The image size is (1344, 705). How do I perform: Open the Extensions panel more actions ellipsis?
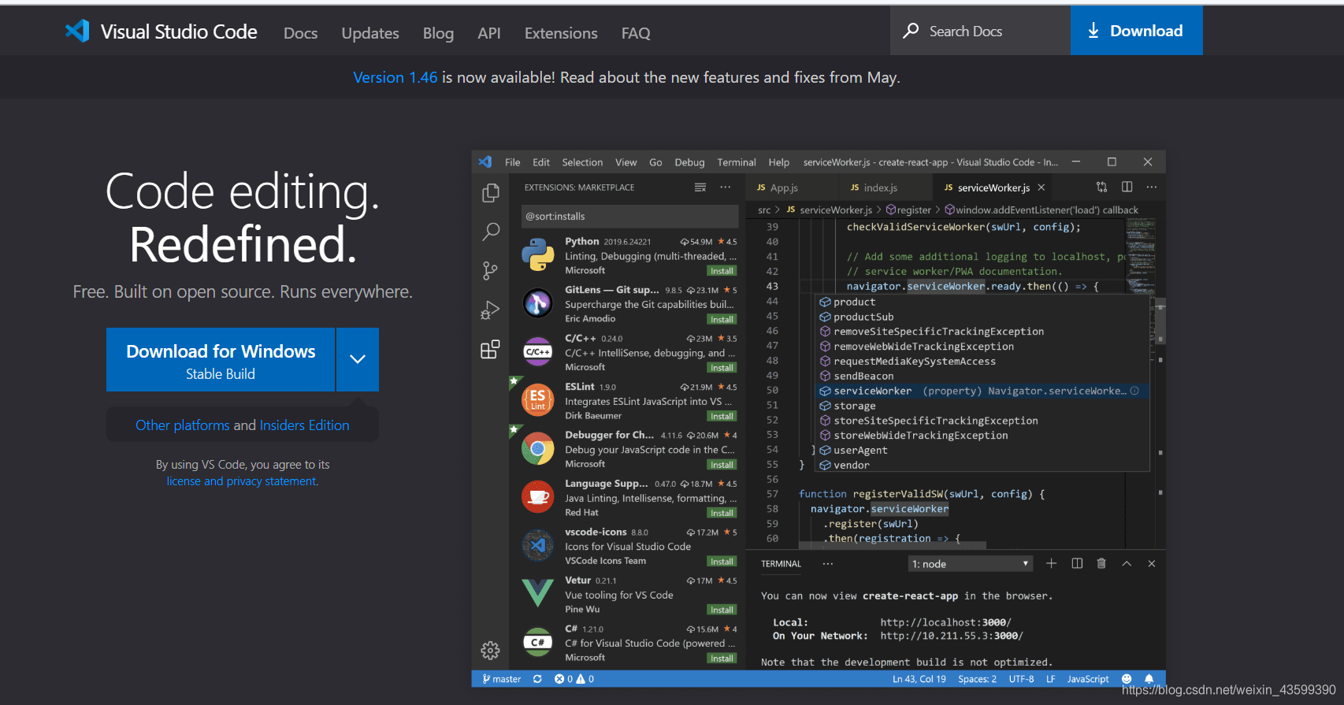[726, 187]
